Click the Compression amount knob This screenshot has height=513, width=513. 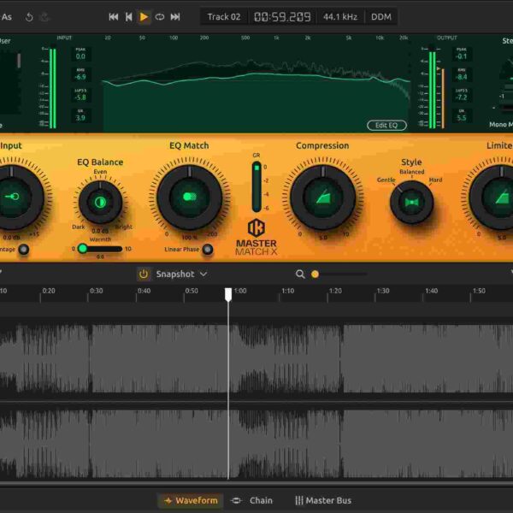coord(323,197)
